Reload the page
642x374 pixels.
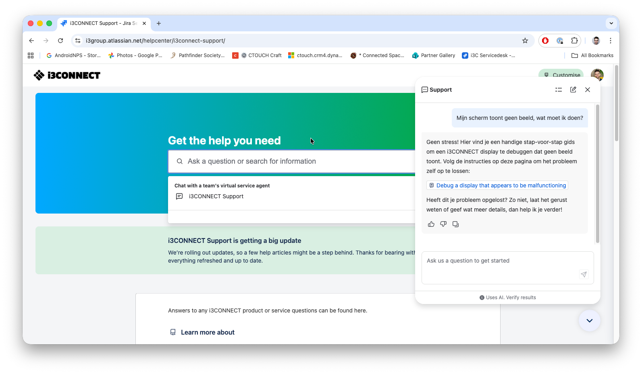pyautogui.click(x=60, y=41)
